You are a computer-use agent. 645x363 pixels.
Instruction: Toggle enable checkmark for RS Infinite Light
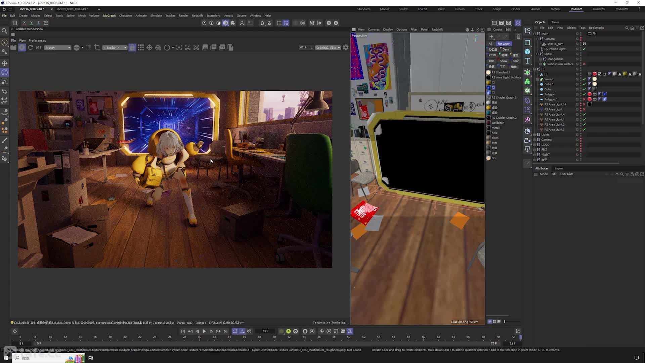coord(584,49)
